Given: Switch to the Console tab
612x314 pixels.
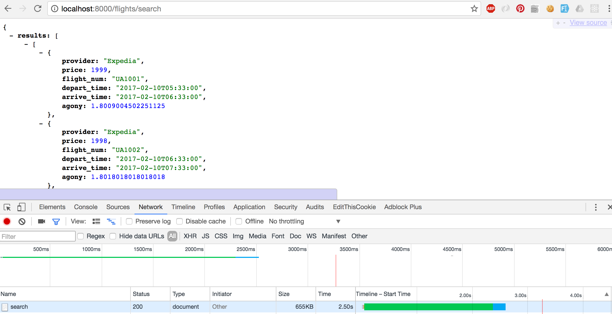Looking at the screenshot, I should pyautogui.click(x=85, y=207).
